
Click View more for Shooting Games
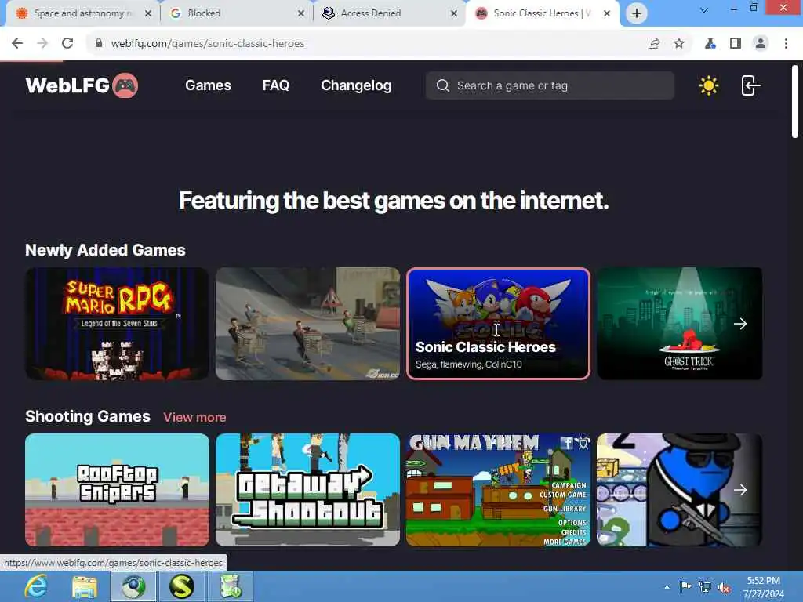tap(194, 417)
